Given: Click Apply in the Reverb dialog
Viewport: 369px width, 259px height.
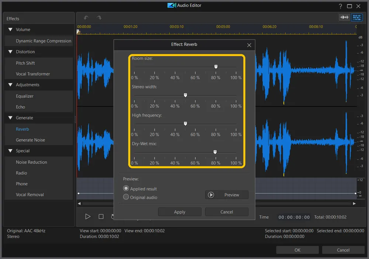Looking at the screenshot, I should coord(180,212).
